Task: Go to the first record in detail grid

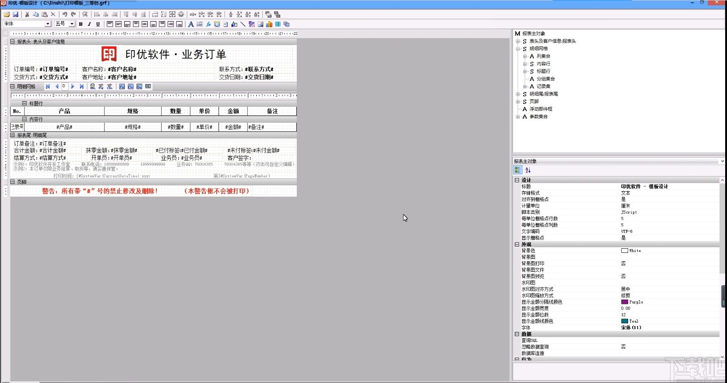Action: pos(48,86)
